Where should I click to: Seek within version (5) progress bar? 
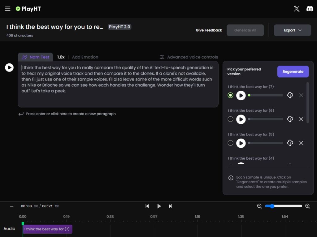[265, 143]
